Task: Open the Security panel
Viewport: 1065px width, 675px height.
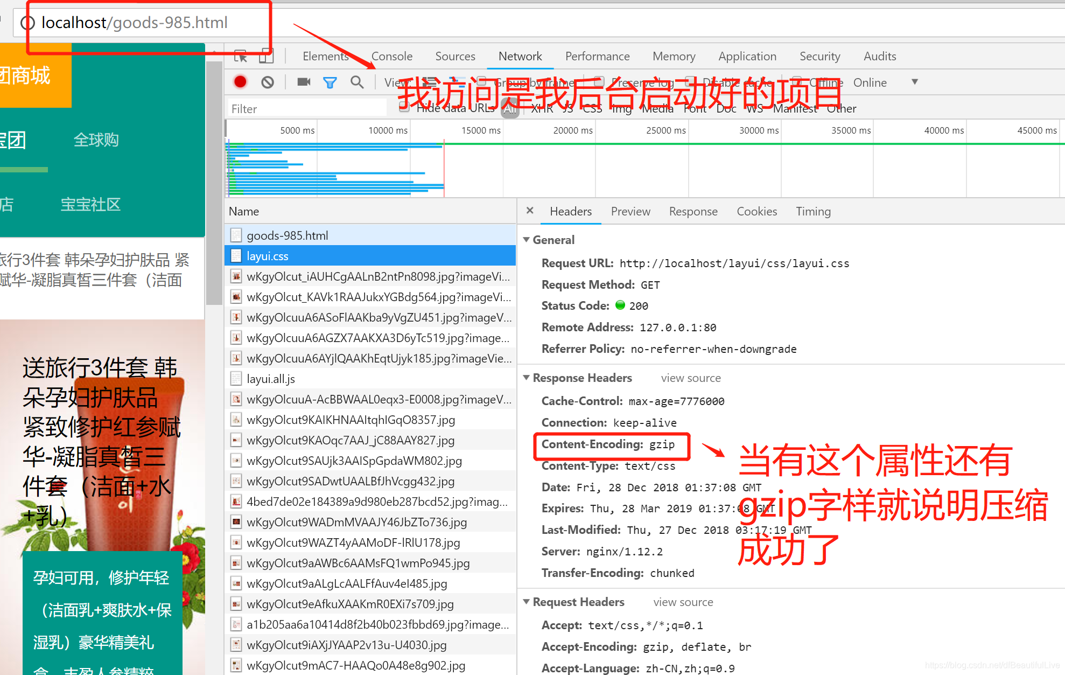Action: tap(819, 56)
